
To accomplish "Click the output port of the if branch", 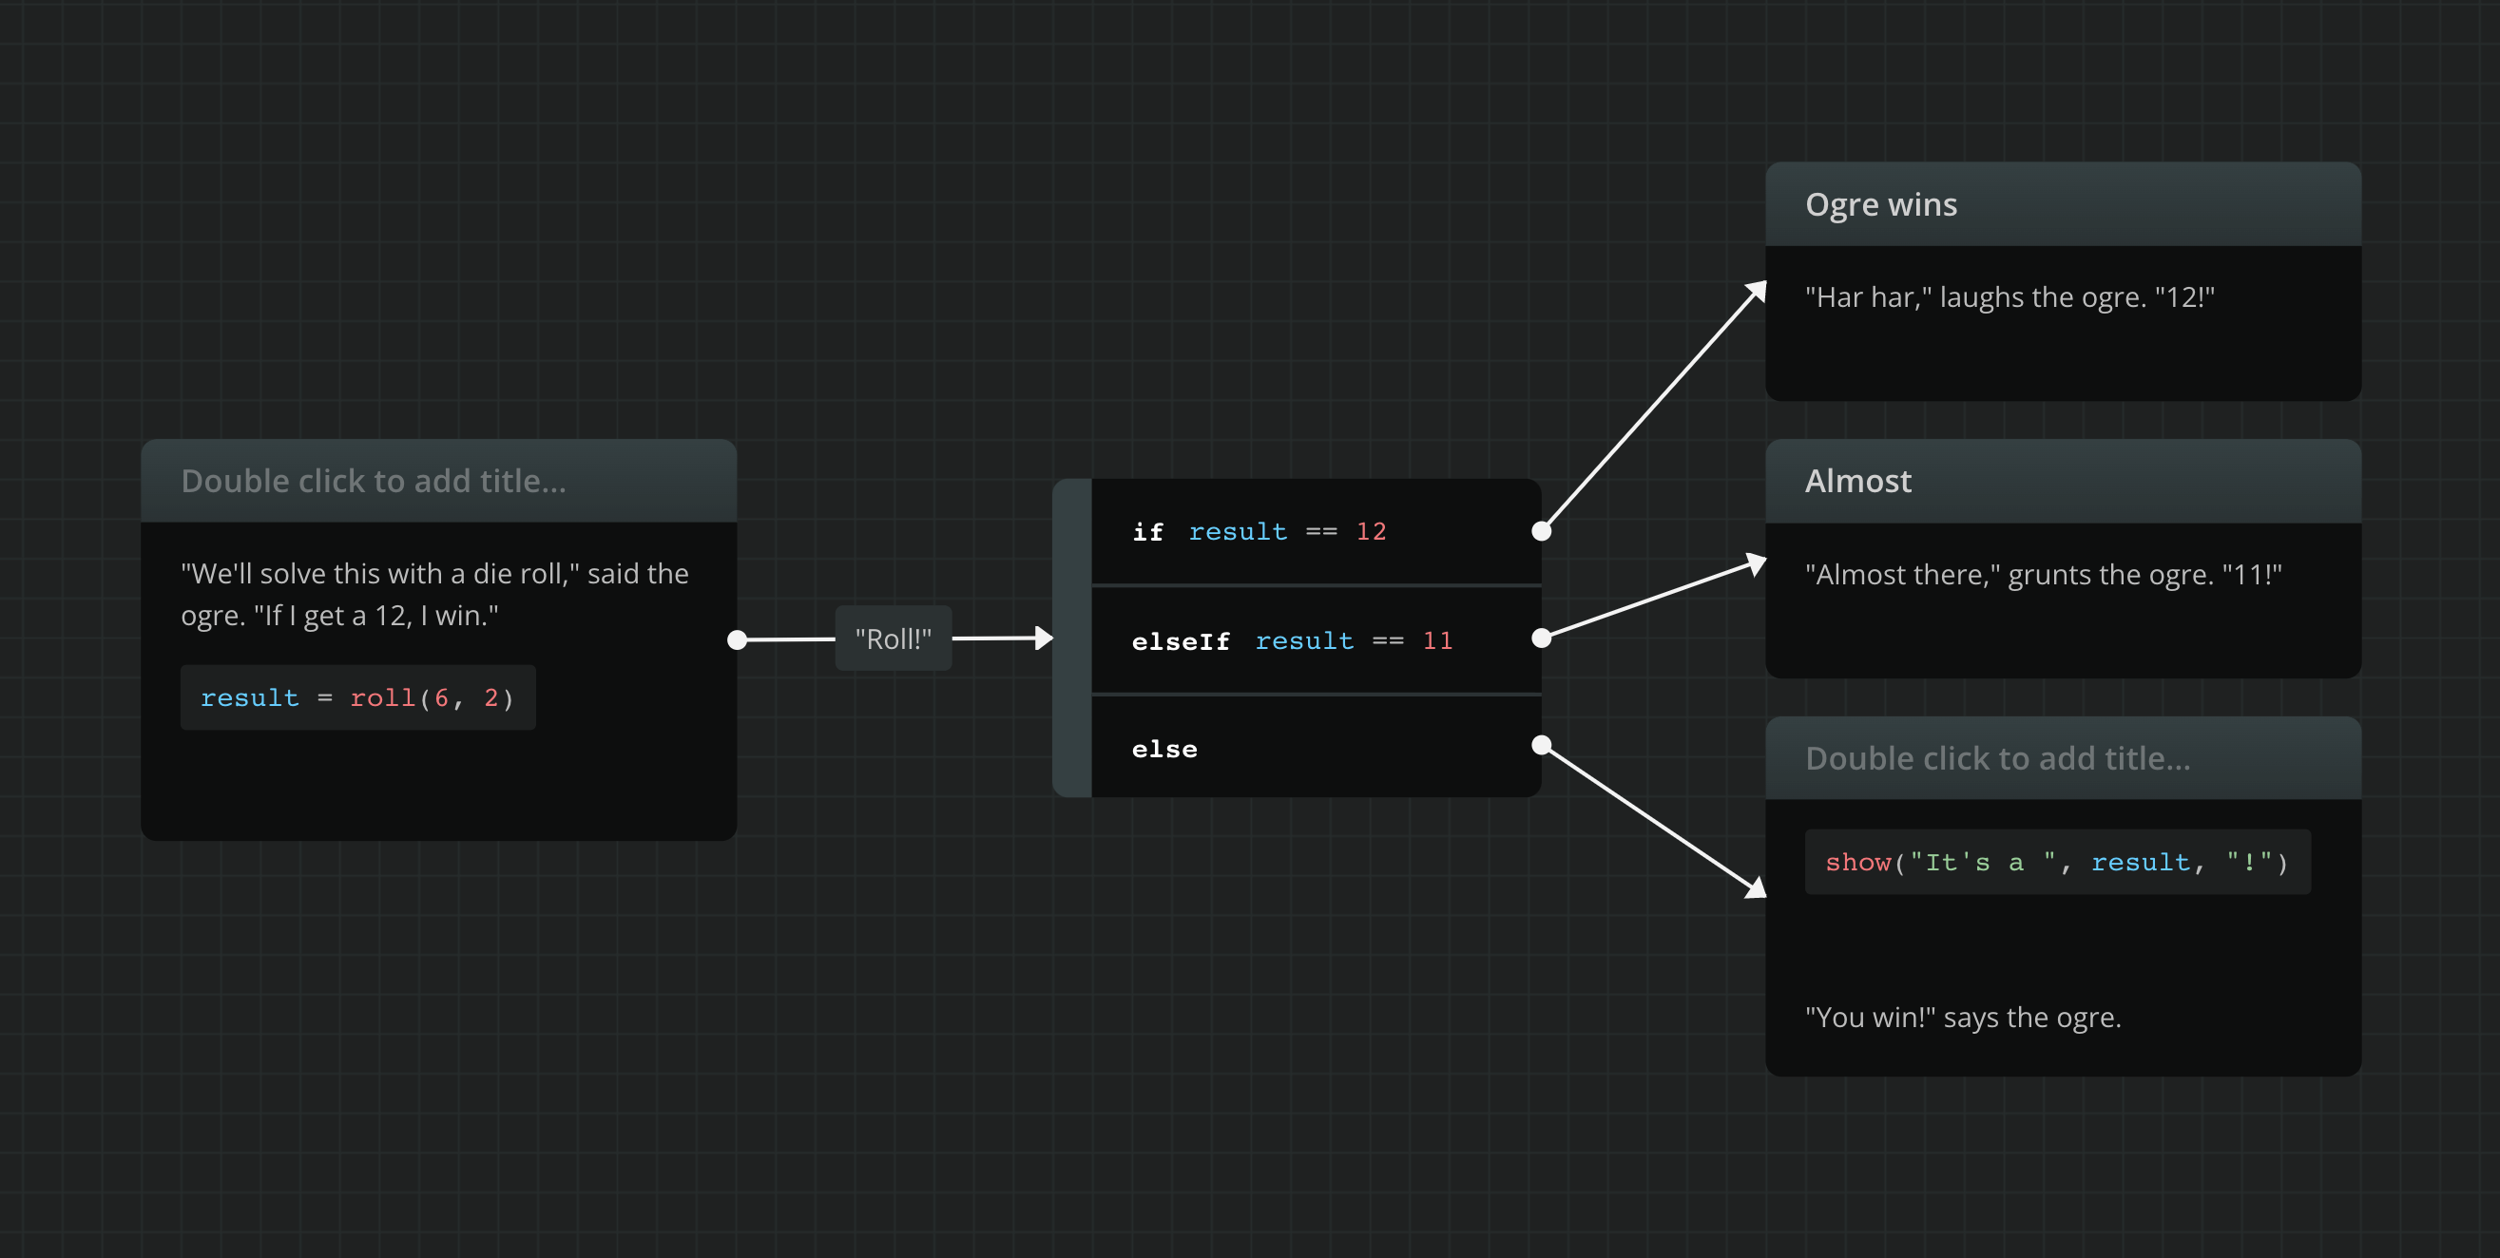I will pyautogui.click(x=1541, y=530).
